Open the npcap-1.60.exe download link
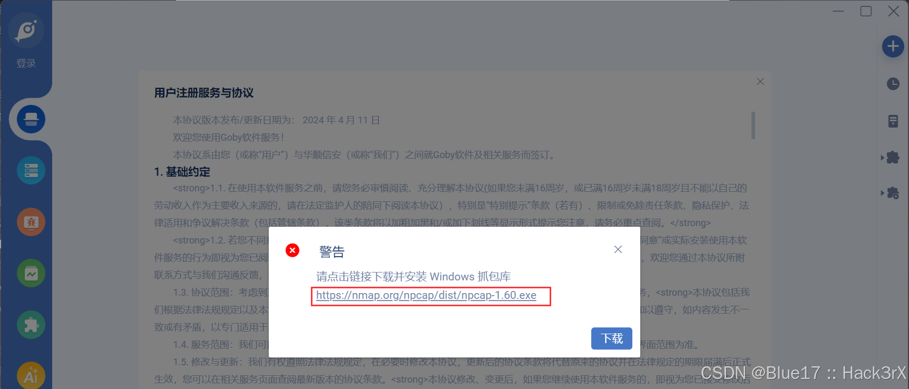The height and width of the screenshot is (389, 909). pyautogui.click(x=426, y=295)
